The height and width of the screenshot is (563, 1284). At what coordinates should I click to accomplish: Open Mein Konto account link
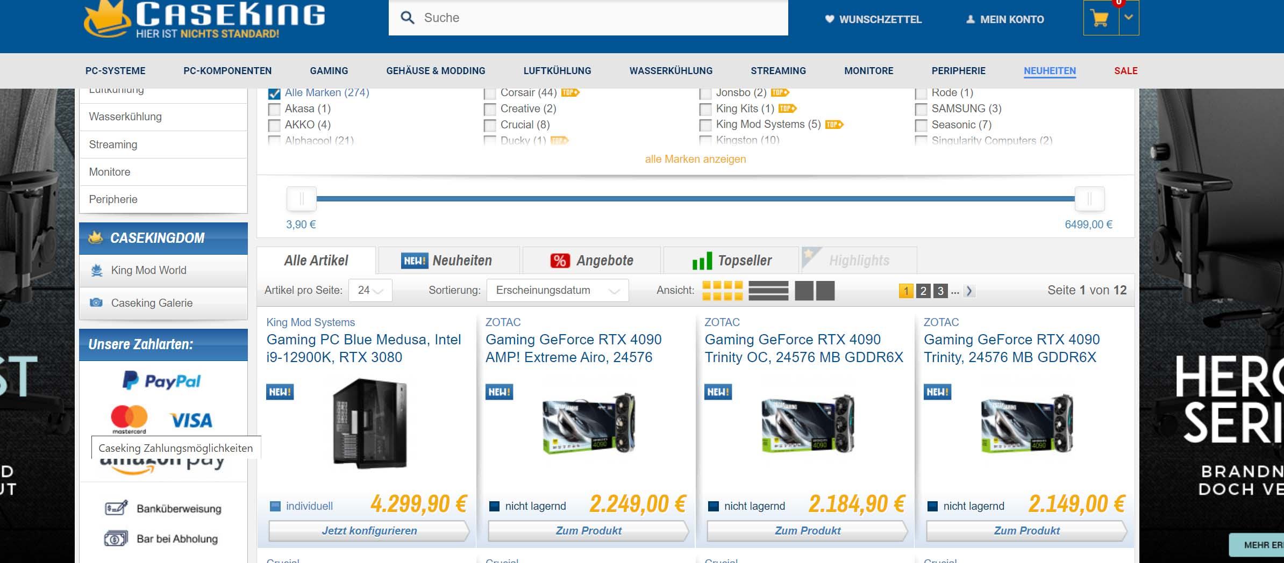point(1005,19)
